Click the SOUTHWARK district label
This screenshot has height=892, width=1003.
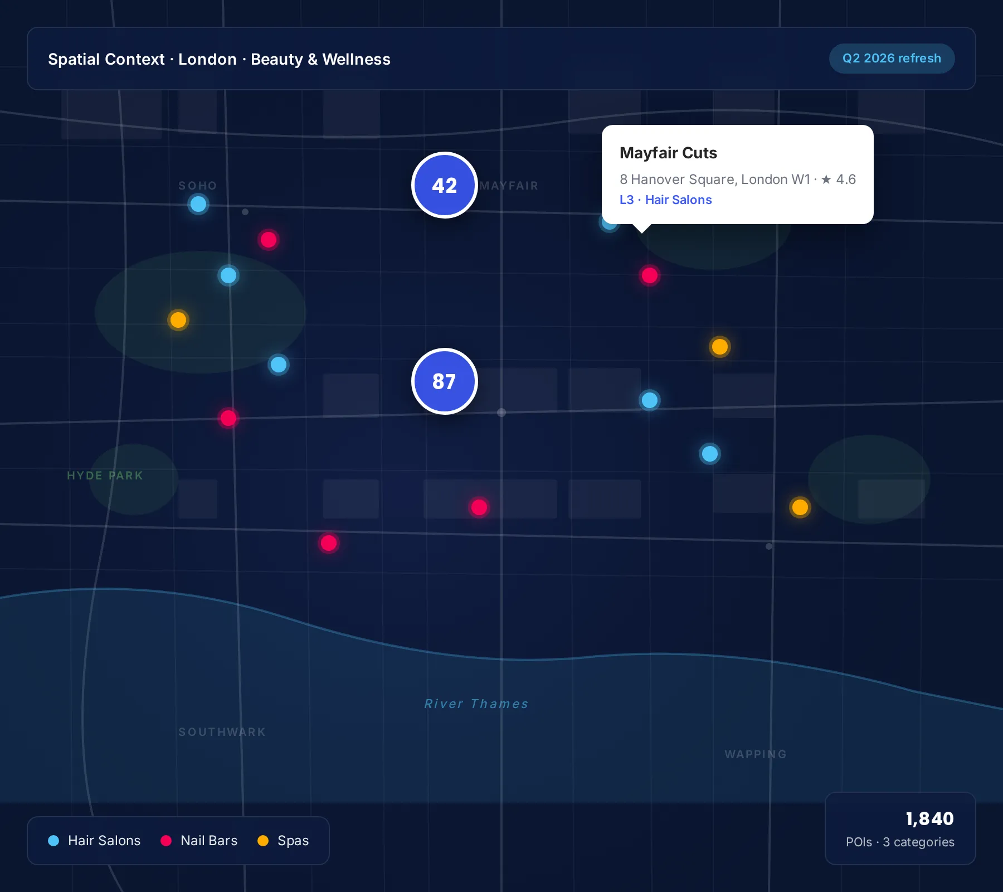(x=222, y=732)
